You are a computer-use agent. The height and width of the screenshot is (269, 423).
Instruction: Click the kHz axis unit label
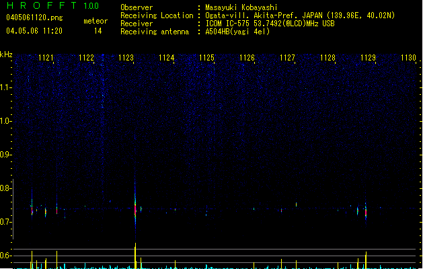[6, 54]
